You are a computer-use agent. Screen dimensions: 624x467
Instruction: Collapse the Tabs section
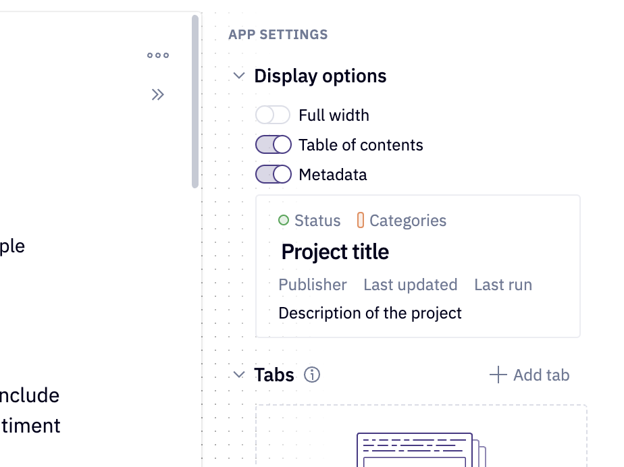238,375
